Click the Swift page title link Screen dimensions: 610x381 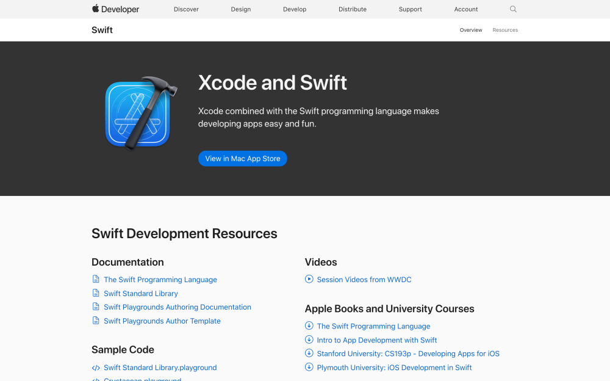[x=102, y=30]
